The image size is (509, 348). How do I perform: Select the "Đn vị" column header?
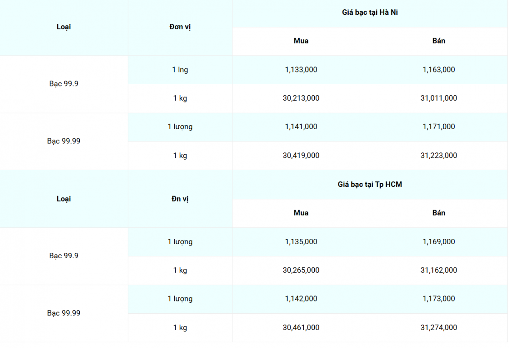(x=180, y=199)
